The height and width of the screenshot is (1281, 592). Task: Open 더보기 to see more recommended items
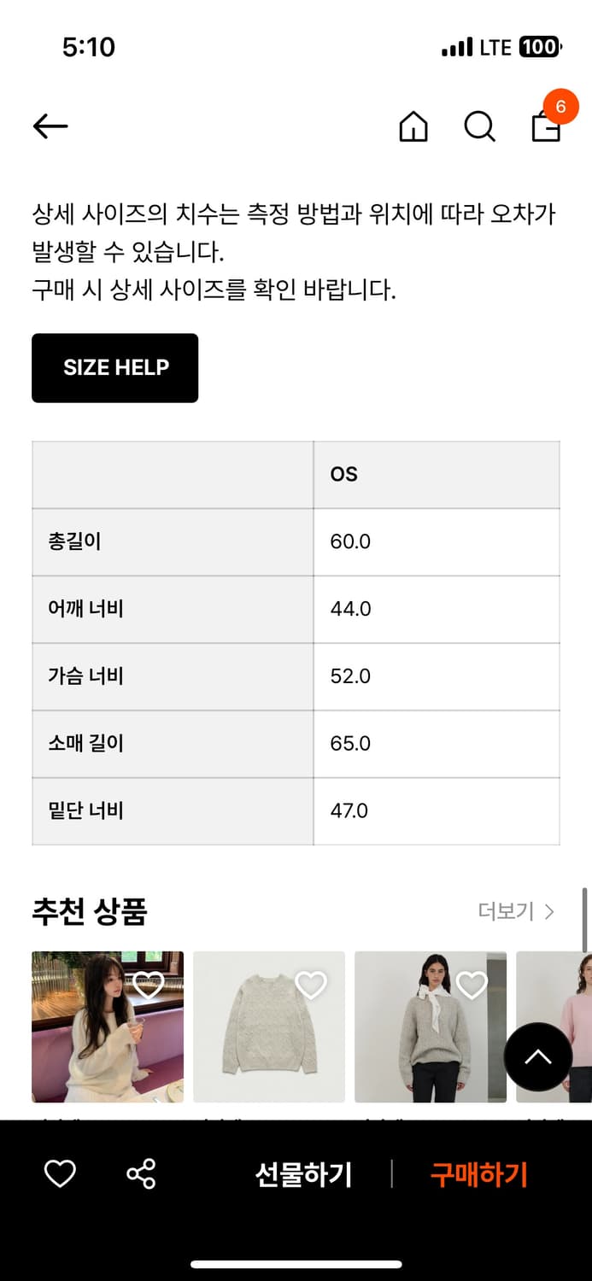tap(510, 912)
